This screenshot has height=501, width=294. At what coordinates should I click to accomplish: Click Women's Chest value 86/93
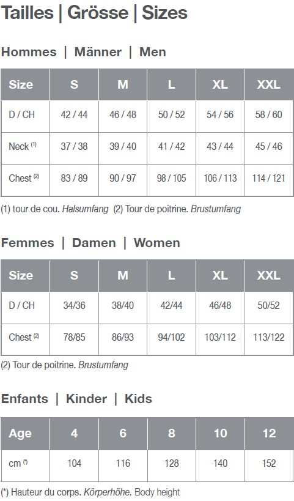123,337
